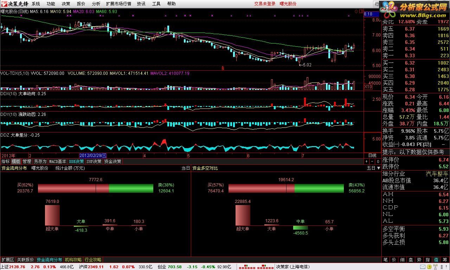The width and height of the screenshot is (450, 270).
Task: Open the 资讯 menu
Action: pos(141,4)
